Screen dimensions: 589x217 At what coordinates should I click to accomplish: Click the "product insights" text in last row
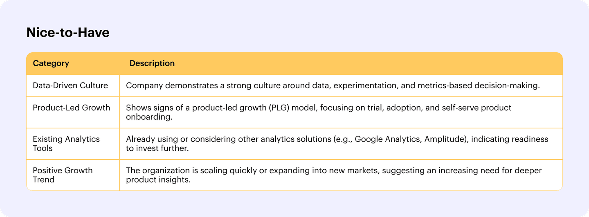[158, 180]
